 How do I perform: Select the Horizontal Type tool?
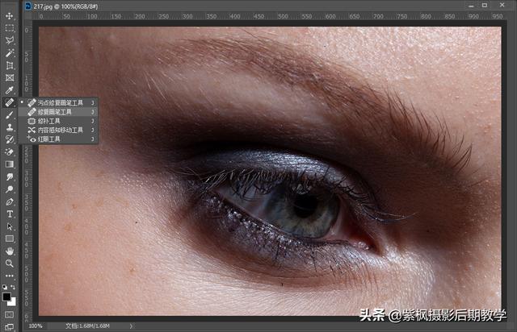[x=10, y=214]
